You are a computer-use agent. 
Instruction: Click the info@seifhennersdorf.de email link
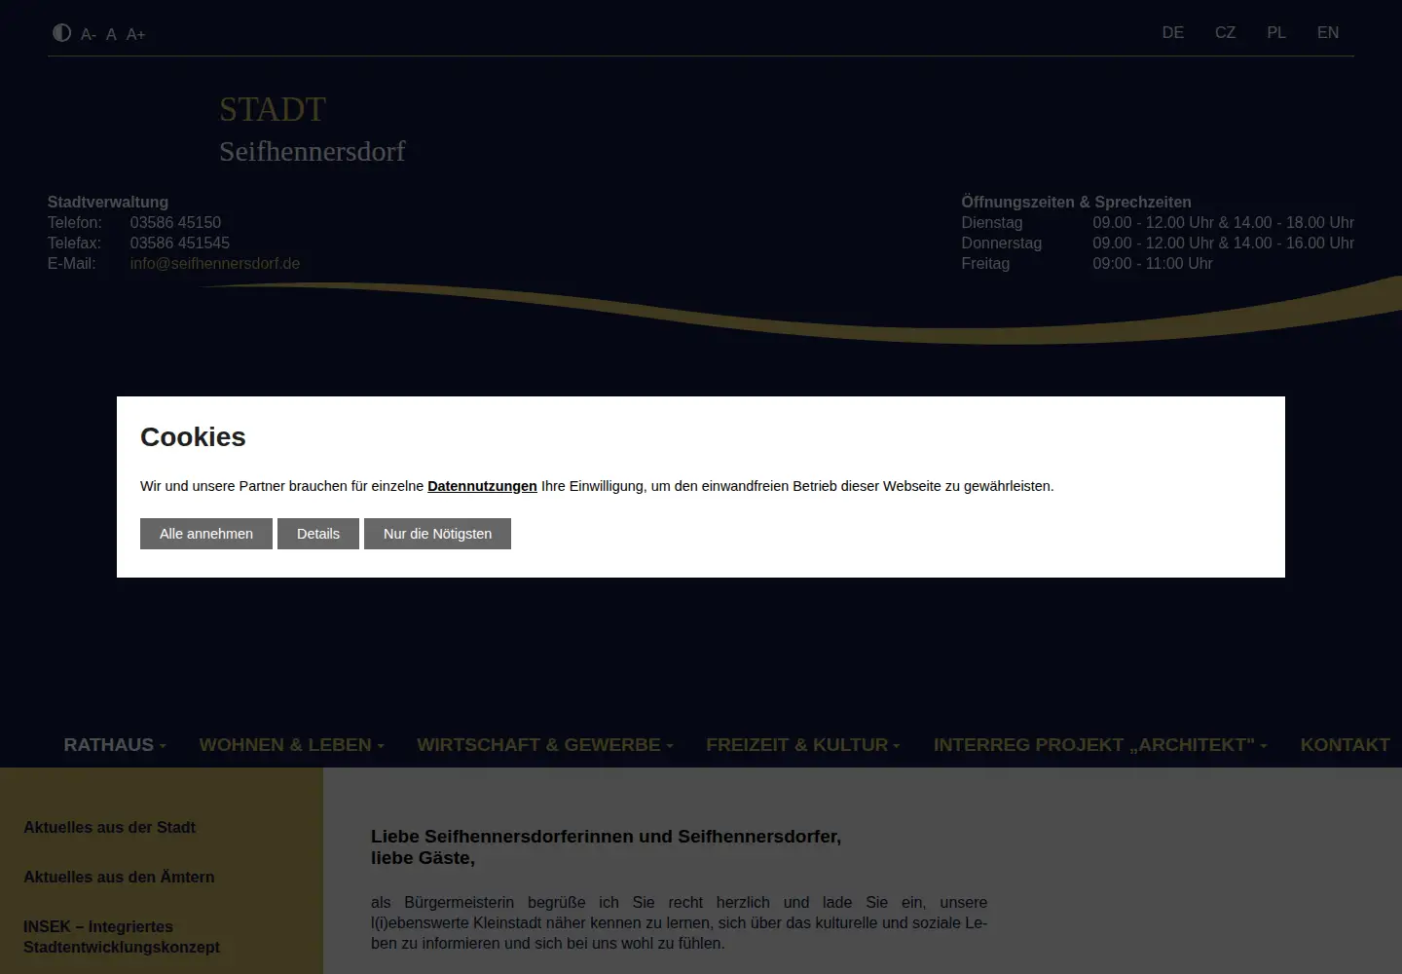[215, 263]
